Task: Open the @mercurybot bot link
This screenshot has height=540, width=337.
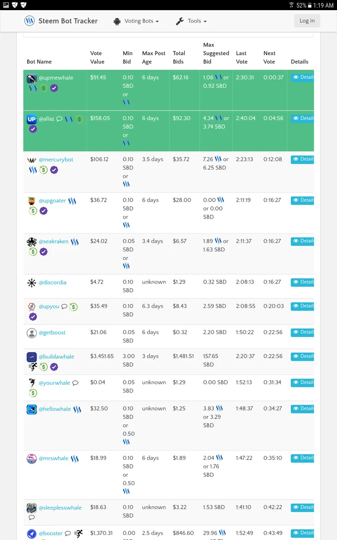Action: (56, 159)
